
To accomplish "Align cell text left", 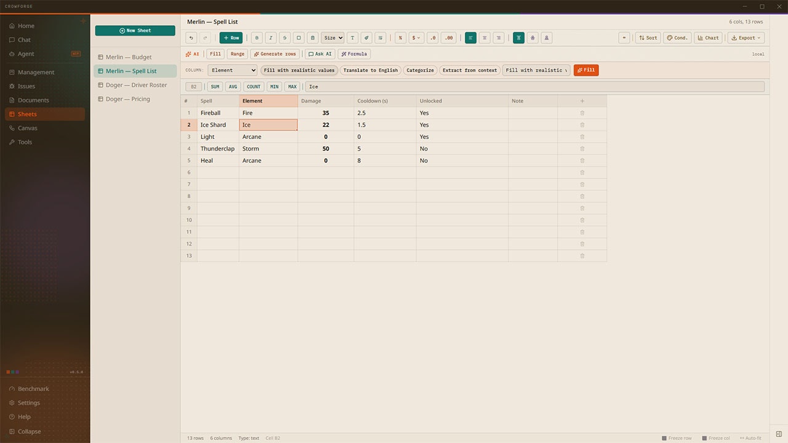I will 471,38.
